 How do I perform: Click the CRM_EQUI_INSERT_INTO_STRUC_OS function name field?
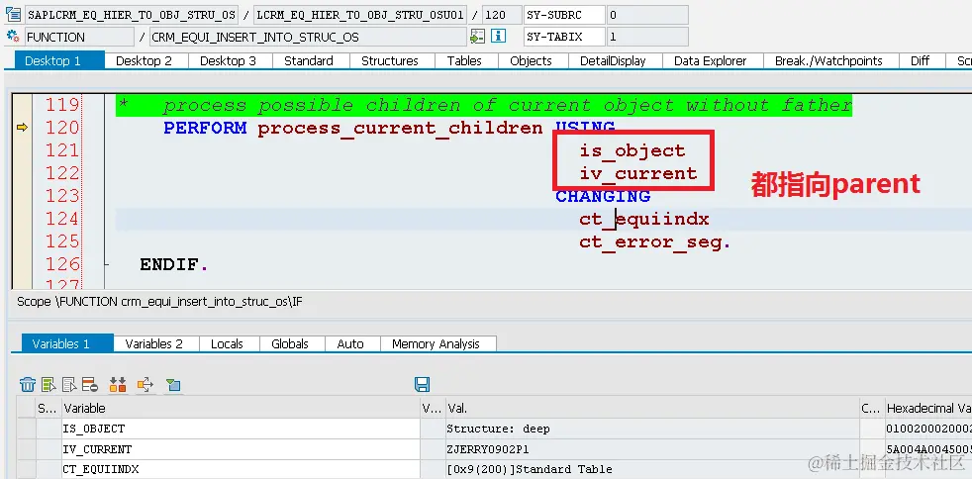pyautogui.click(x=308, y=37)
